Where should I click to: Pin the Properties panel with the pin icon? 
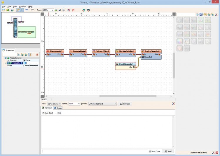(x=37, y=55)
